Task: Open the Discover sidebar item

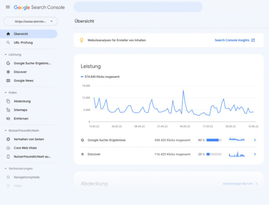Action: [20, 72]
